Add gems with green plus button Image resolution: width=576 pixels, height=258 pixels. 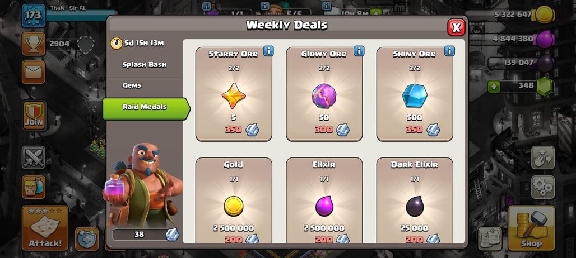[494, 87]
